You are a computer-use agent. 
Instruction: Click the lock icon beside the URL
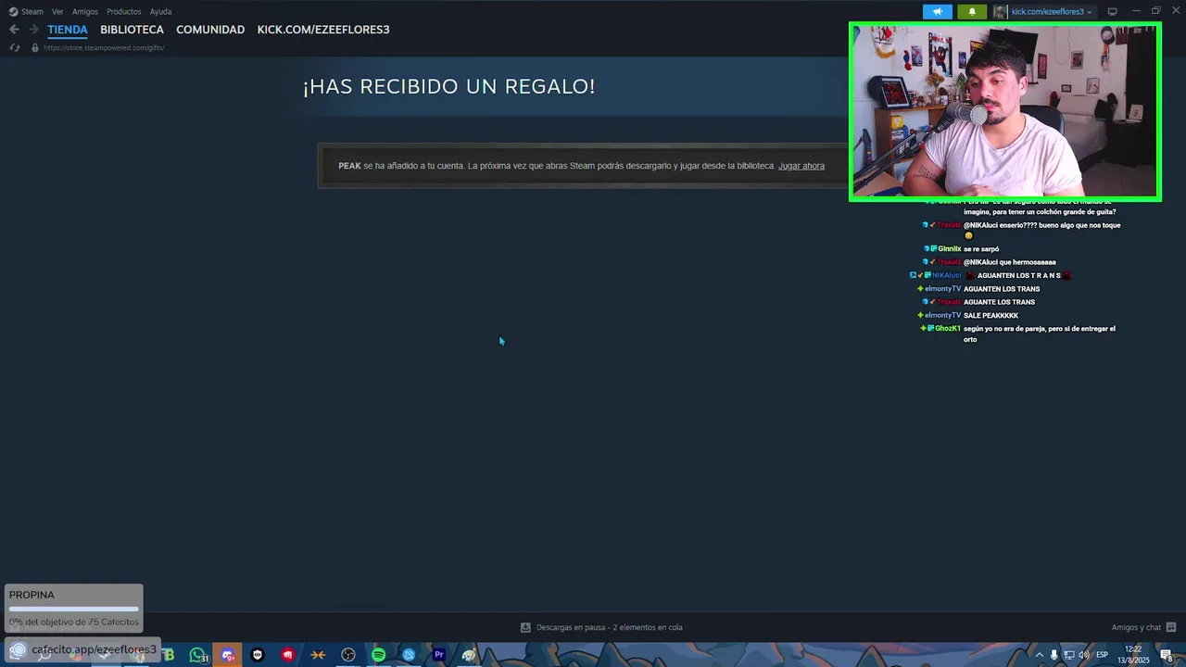click(34, 47)
